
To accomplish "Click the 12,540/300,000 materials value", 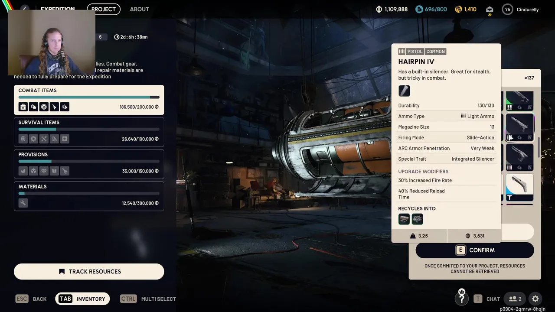I will coord(140,203).
